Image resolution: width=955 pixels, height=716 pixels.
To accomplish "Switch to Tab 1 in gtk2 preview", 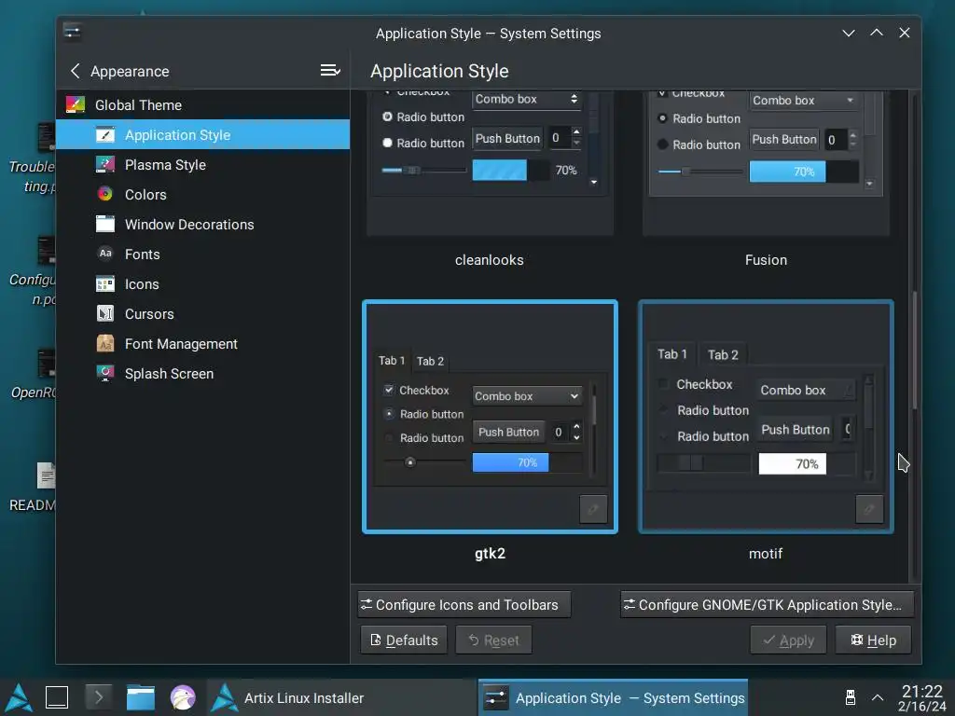I will coord(392,361).
